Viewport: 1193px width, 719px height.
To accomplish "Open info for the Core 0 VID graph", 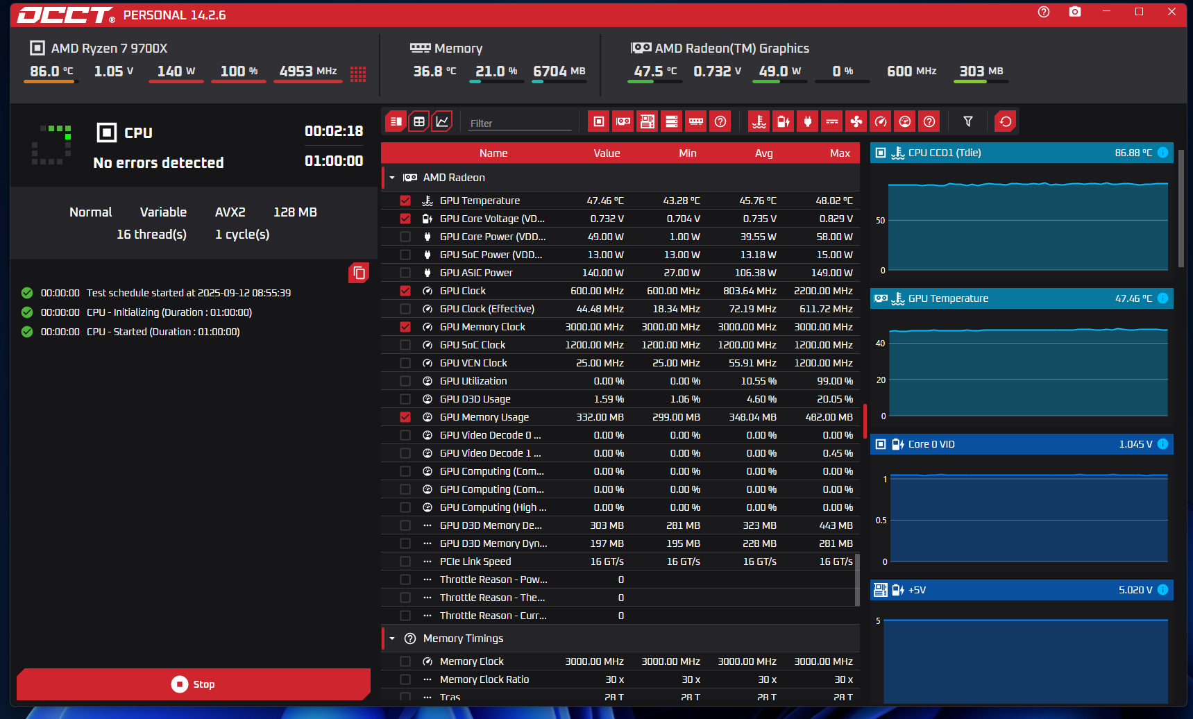I will coord(1162,444).
